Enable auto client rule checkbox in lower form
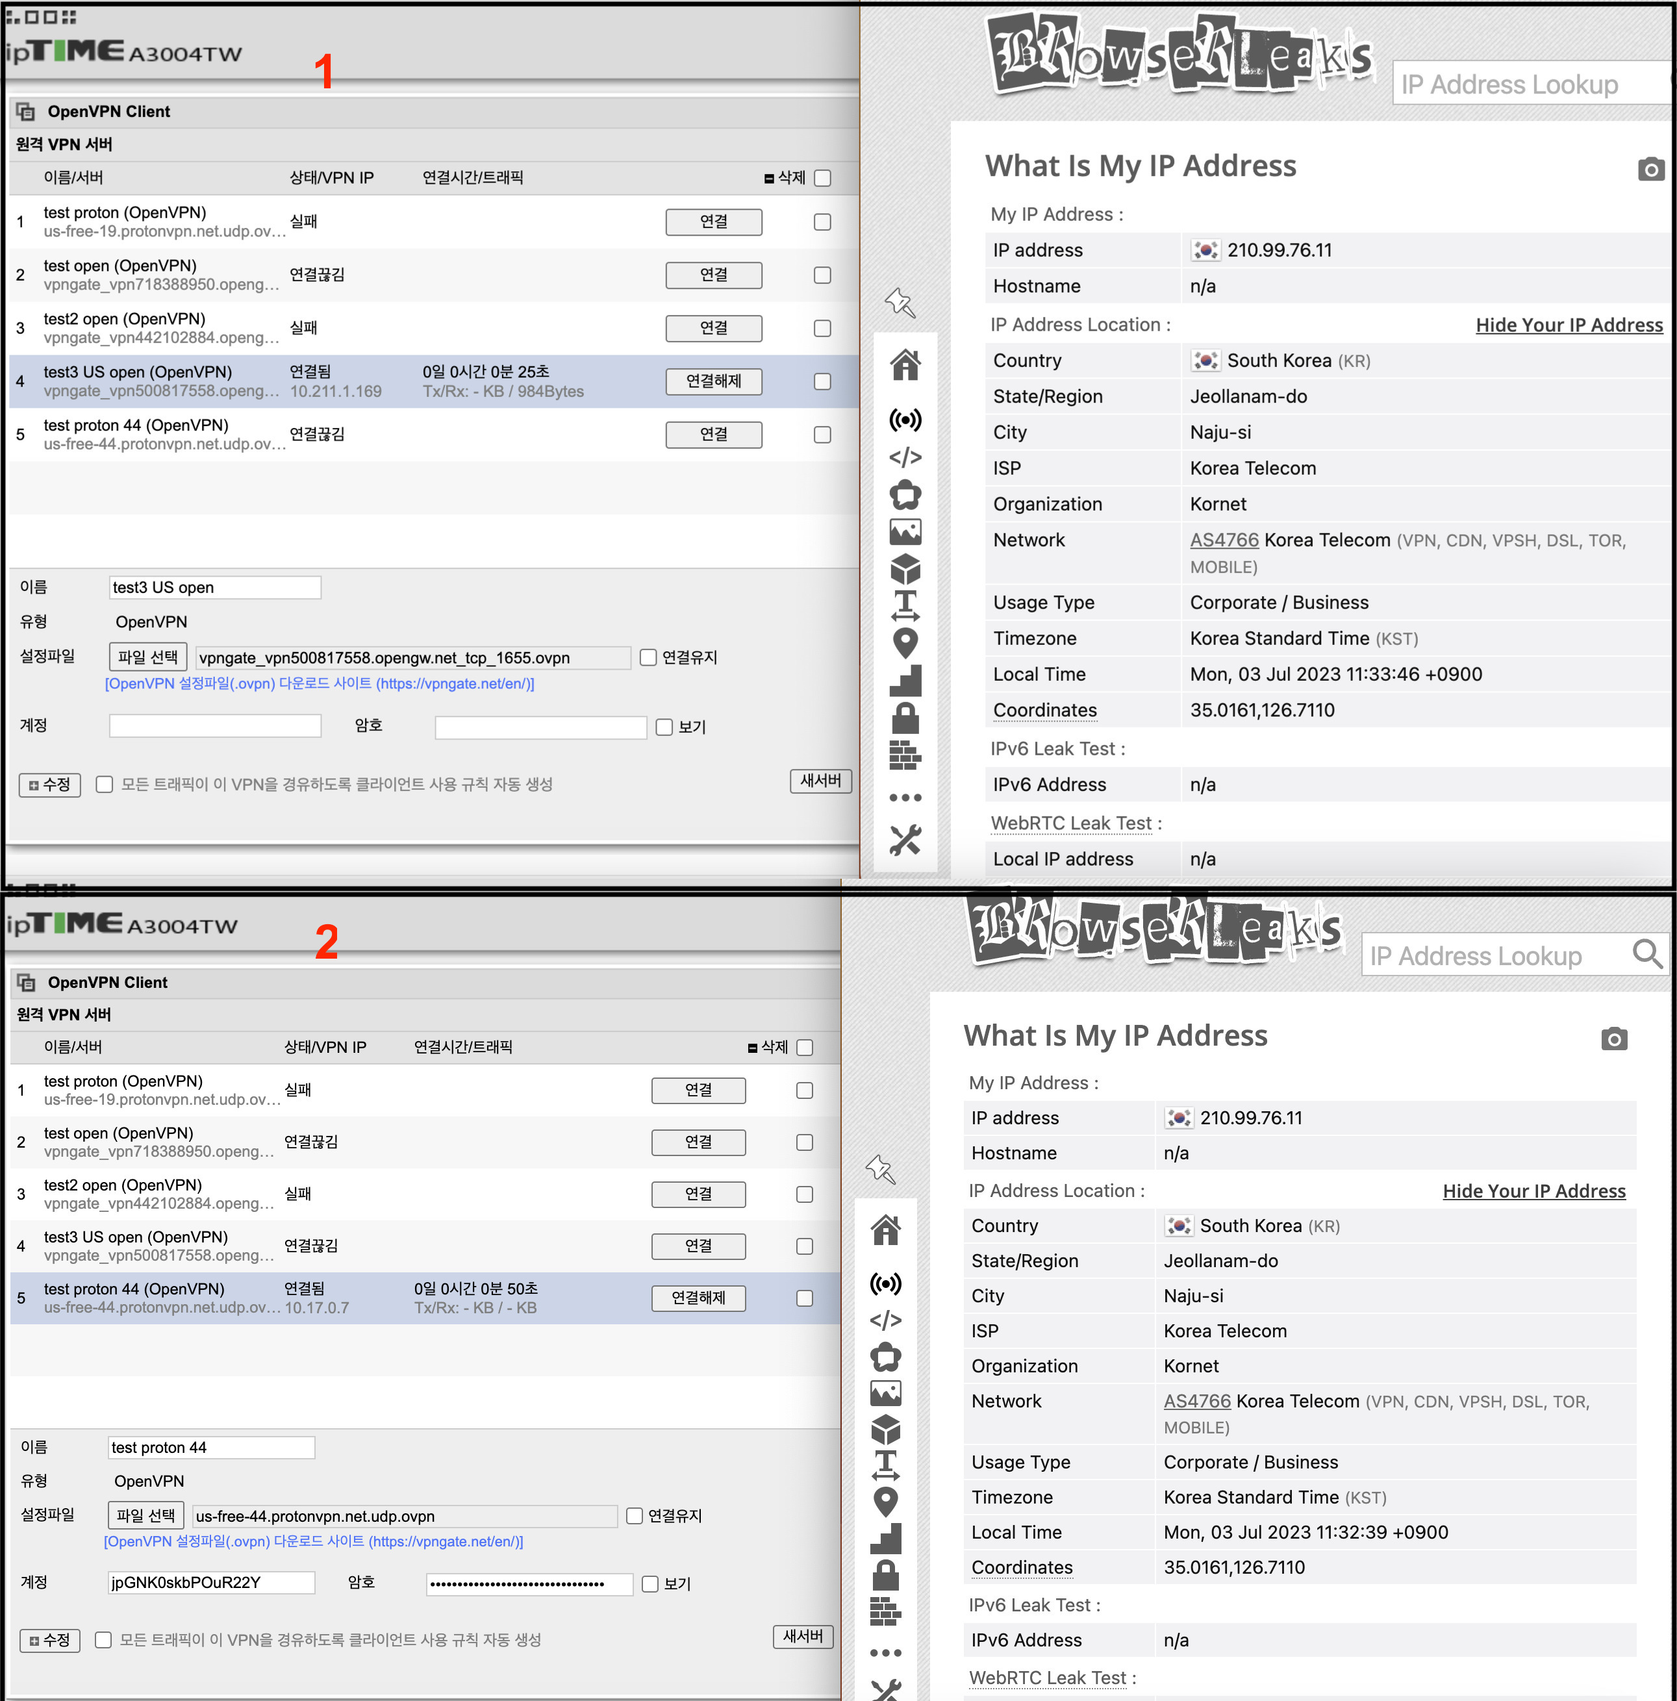The image size is (1677, 1701). 103,1639
